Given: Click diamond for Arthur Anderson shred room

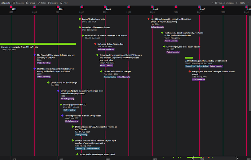Looking at the screenshot, I should (77, 154).
